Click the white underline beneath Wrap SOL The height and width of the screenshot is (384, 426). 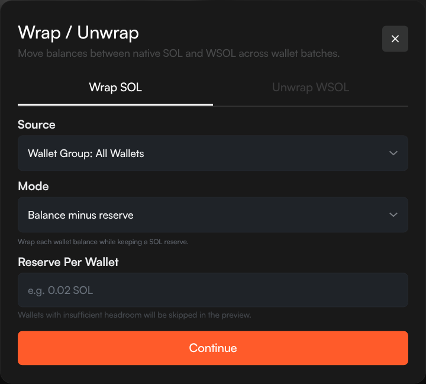click(x=115, y=105)
